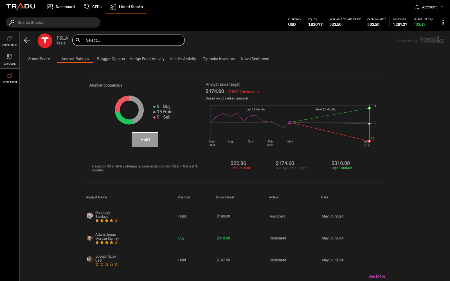Screen dimensions: 450x281
Task: Click the -2.53% Downside label
Action: tap(242, 92)
